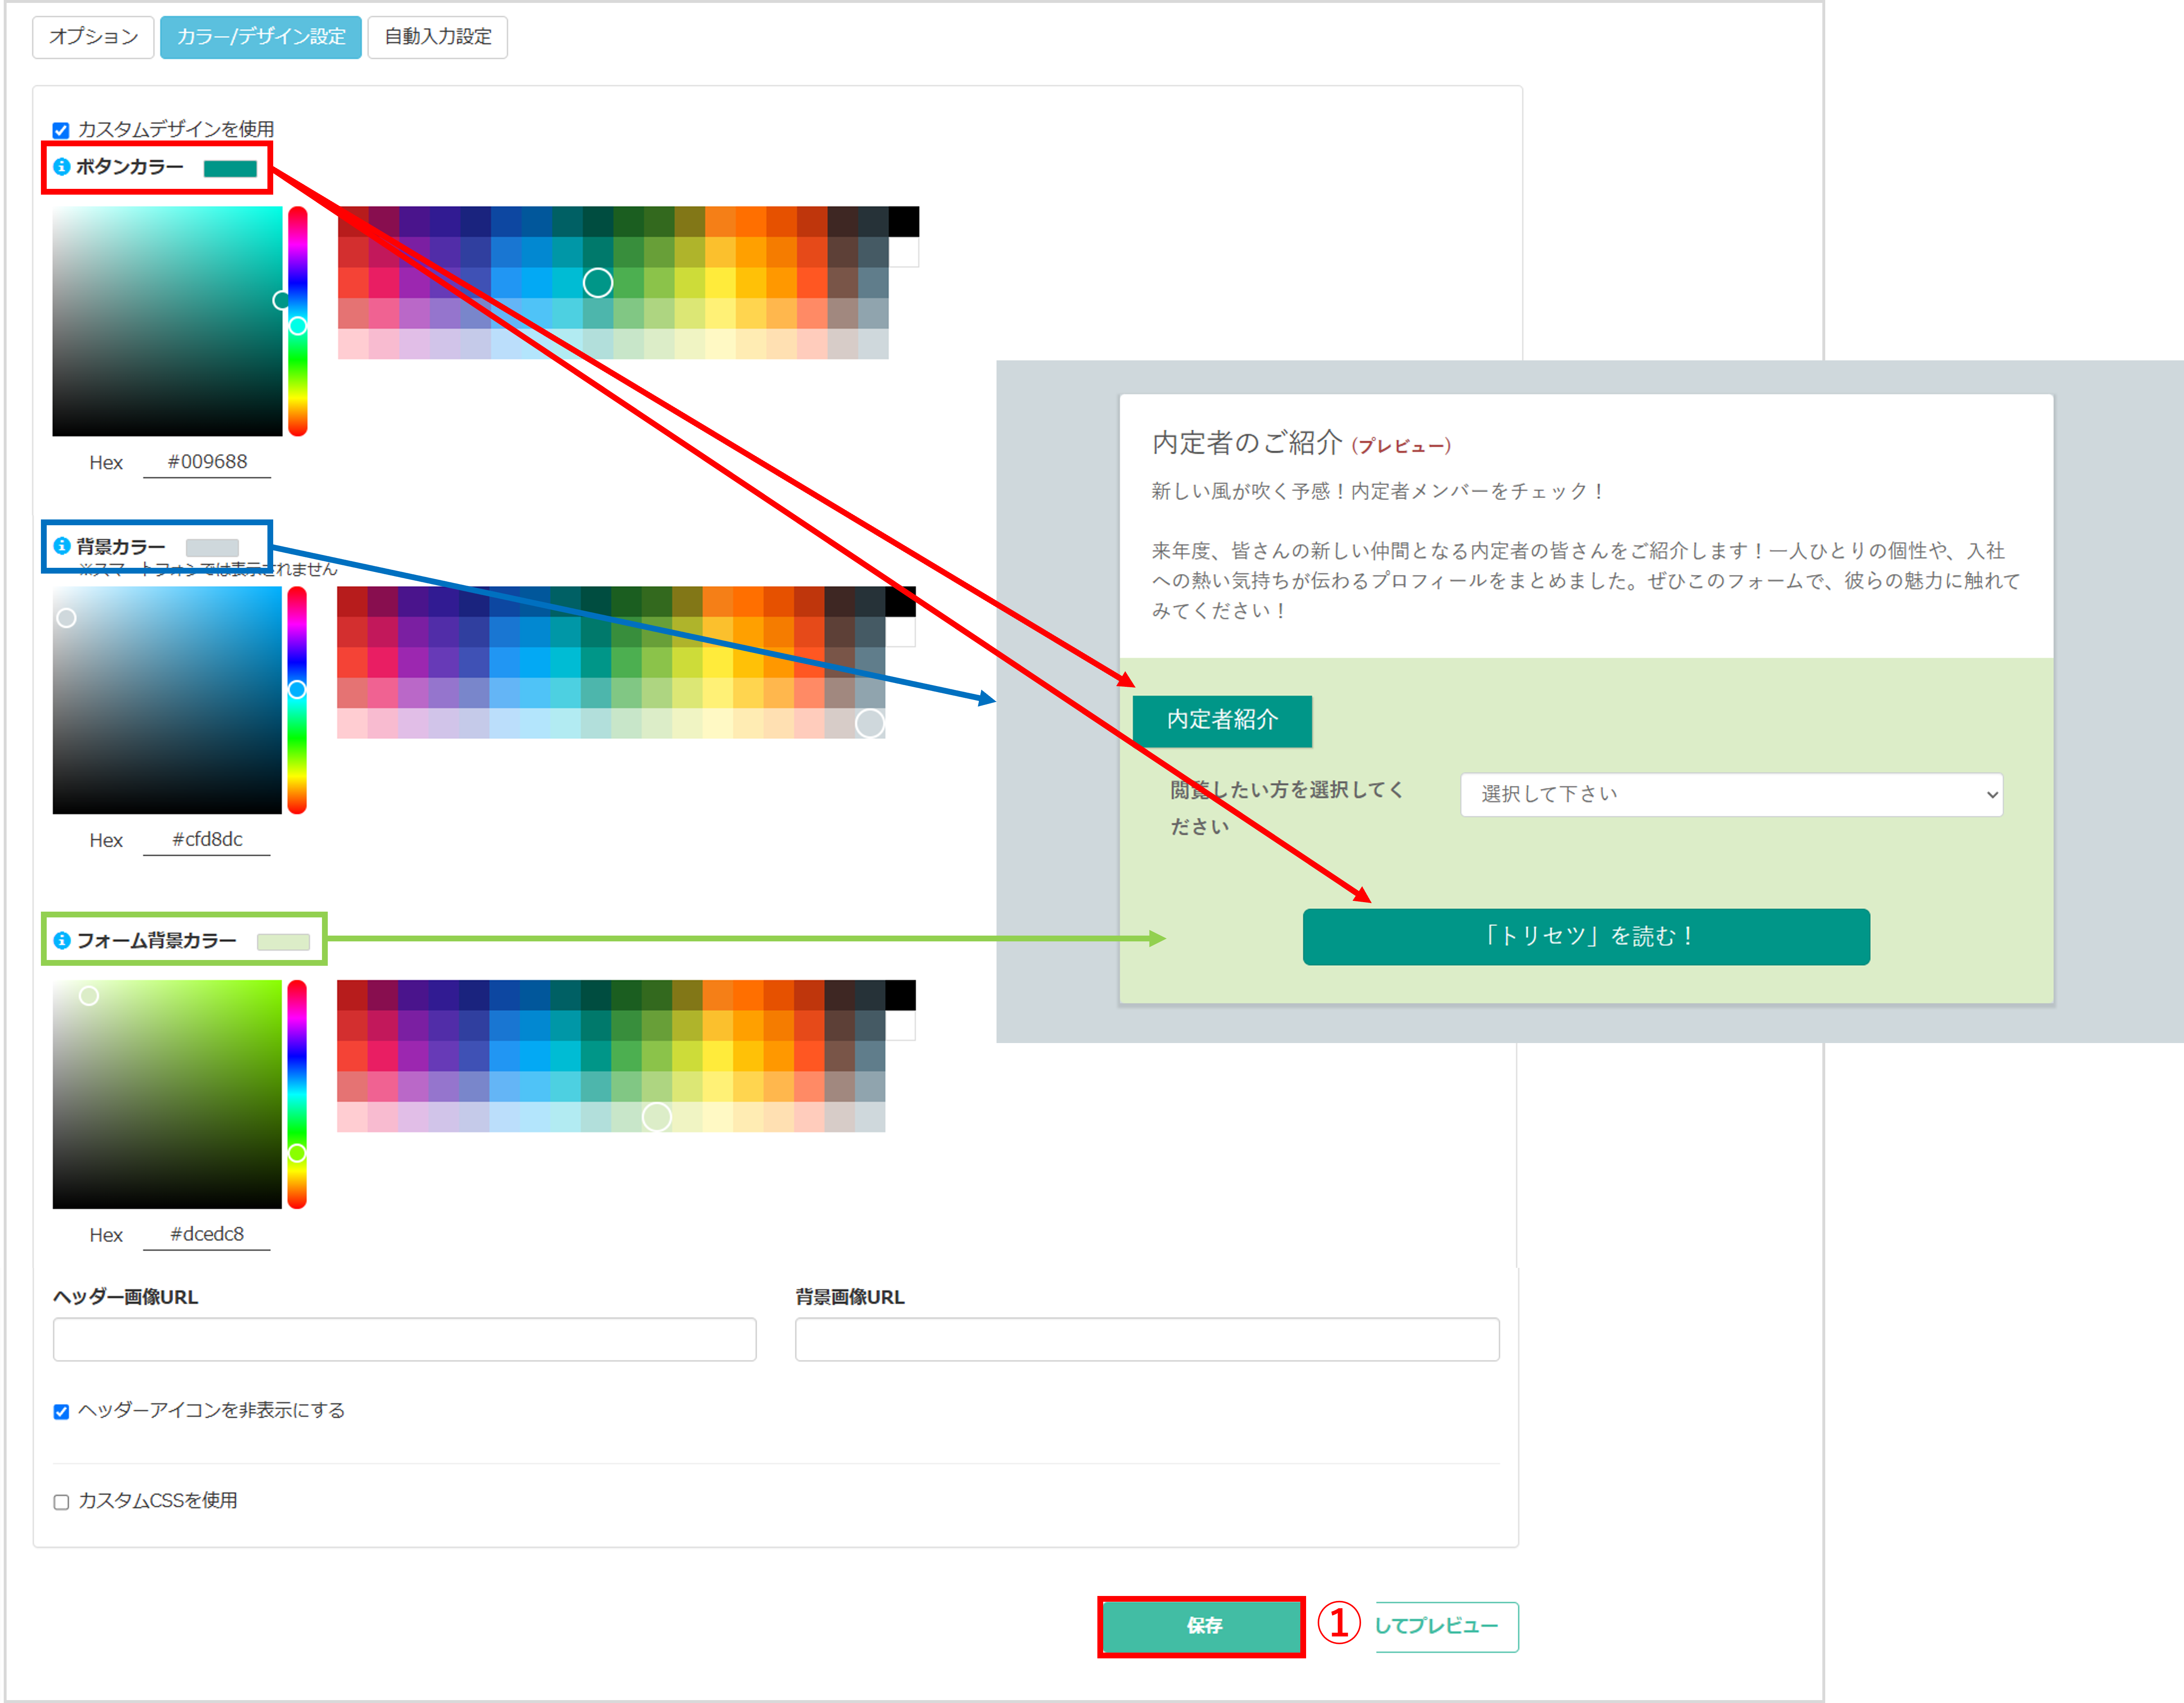Viewport: 2184px width, 1703px height.
Task: Click the info icon beside ボタンカラー
Action: (x=62, y=167)
